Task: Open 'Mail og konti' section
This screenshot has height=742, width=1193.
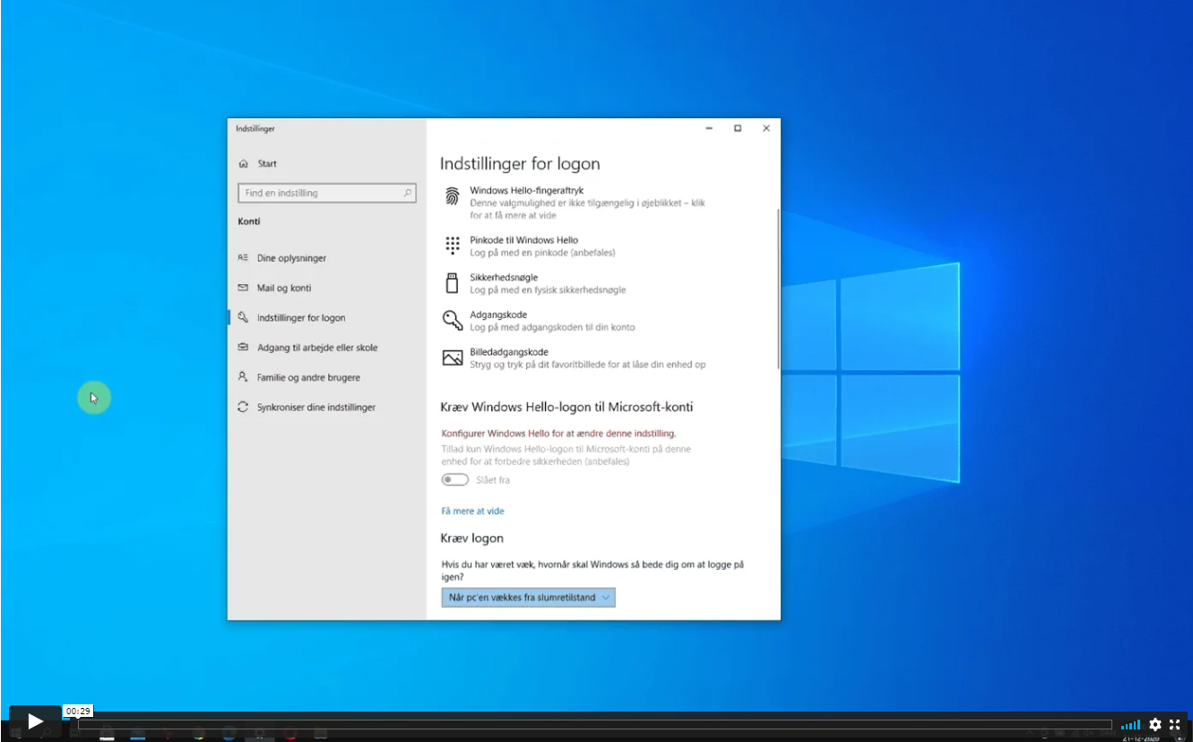Action: click(283, 288)
